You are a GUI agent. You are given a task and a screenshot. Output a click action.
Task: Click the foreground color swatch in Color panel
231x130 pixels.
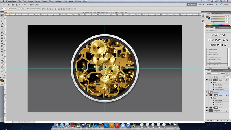(208, 17)
